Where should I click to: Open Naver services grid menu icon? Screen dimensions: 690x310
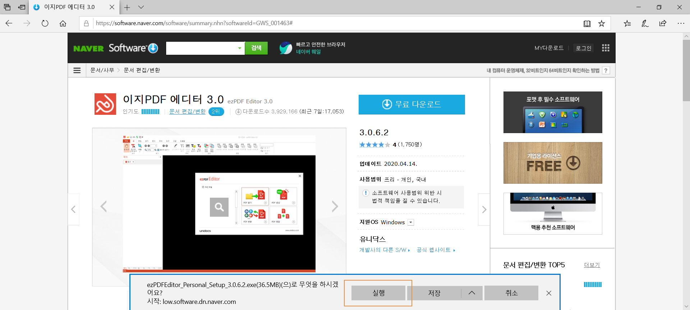pyautogui.click(x=606, y=48)
